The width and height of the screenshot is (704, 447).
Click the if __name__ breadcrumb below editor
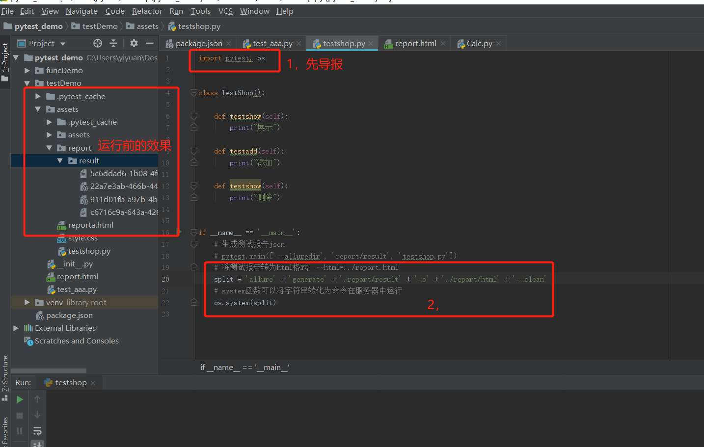(x=244, y=367)
